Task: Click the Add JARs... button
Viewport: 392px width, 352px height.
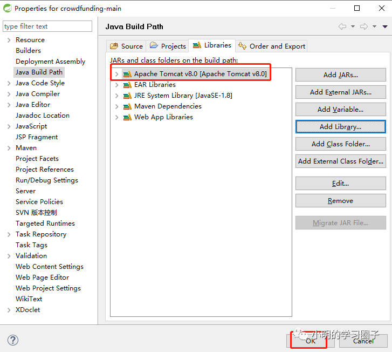Action: pos(340,75)
